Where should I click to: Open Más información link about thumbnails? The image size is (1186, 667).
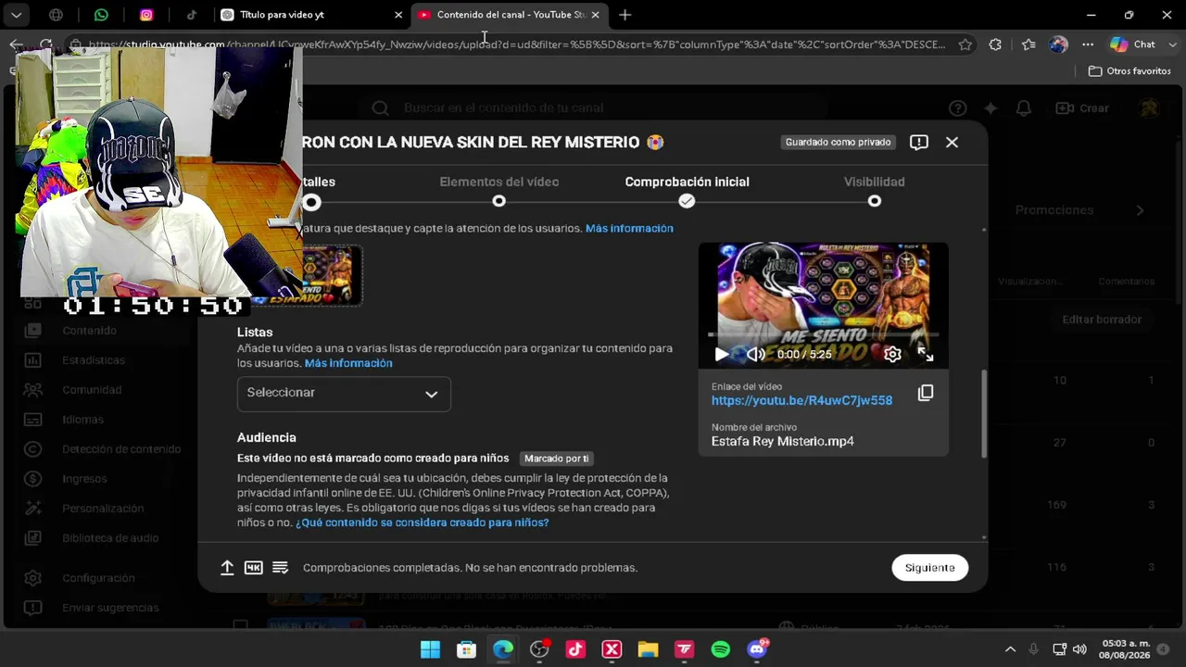point(629,229)
